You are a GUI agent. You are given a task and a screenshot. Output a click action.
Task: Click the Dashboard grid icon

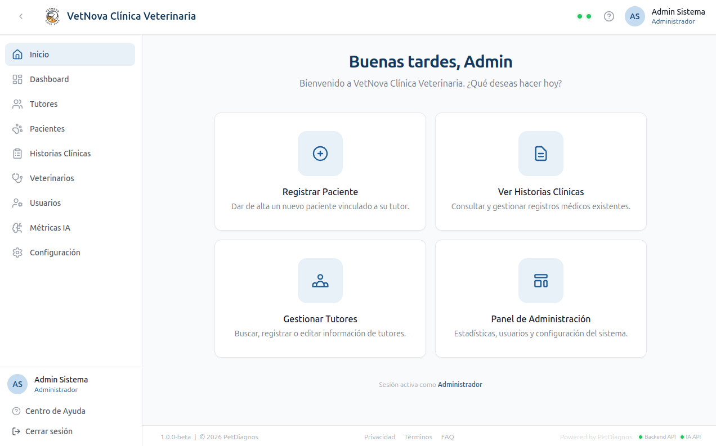tap(17, 79)
